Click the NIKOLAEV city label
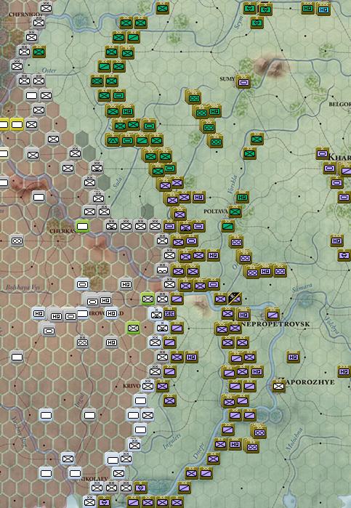Screen dimensions: 351x508 (x=93, y=478)
